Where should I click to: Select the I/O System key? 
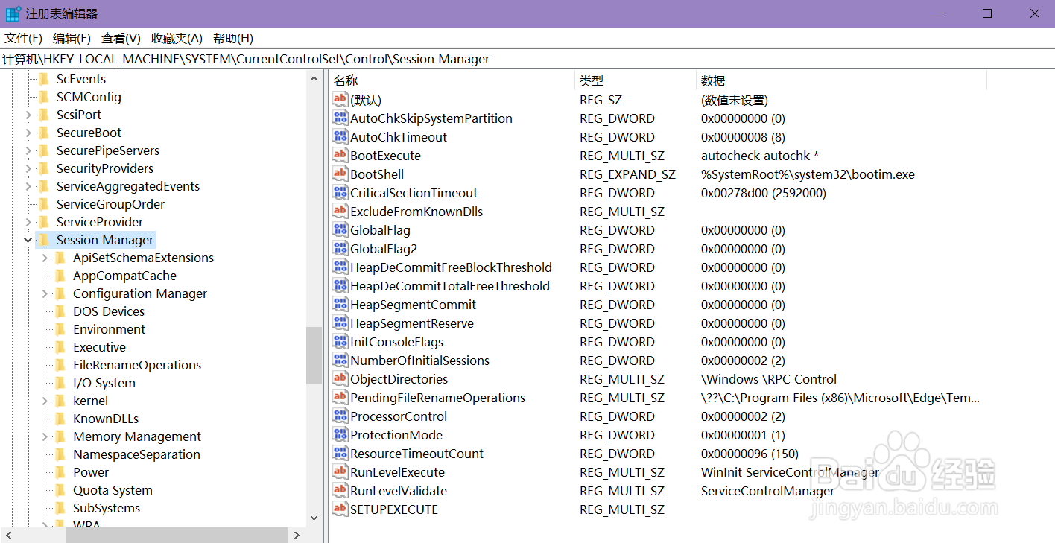tap(104, 383)
